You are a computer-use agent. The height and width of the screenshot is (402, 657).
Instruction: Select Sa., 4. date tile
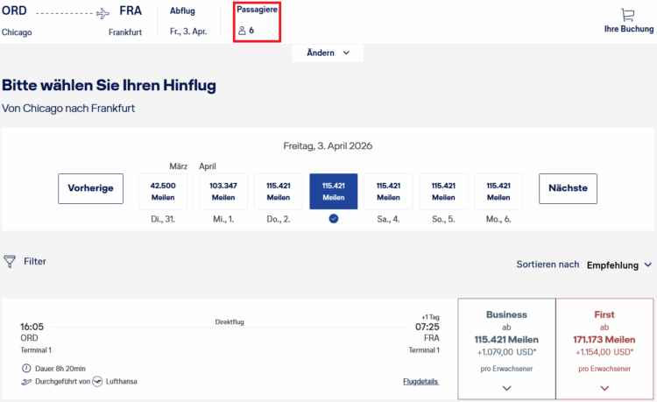tap(388, 192)
